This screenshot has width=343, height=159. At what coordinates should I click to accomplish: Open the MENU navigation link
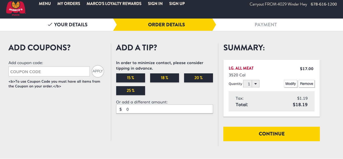(45, 4)
